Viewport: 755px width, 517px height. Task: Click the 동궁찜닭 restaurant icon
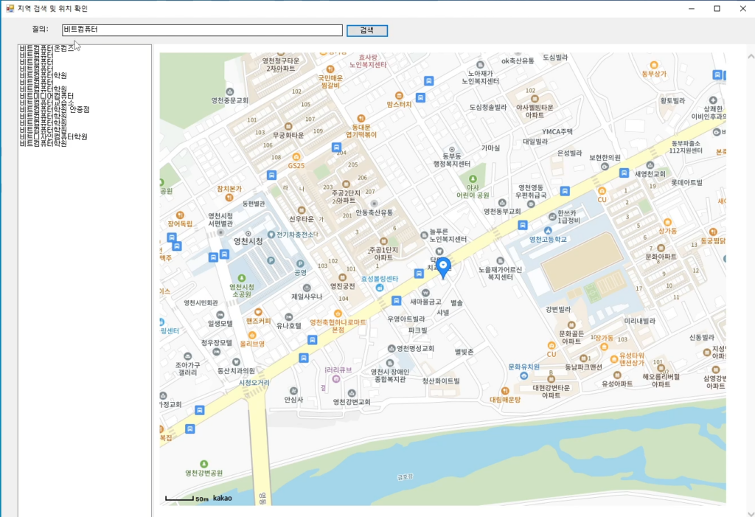point(713,232)
